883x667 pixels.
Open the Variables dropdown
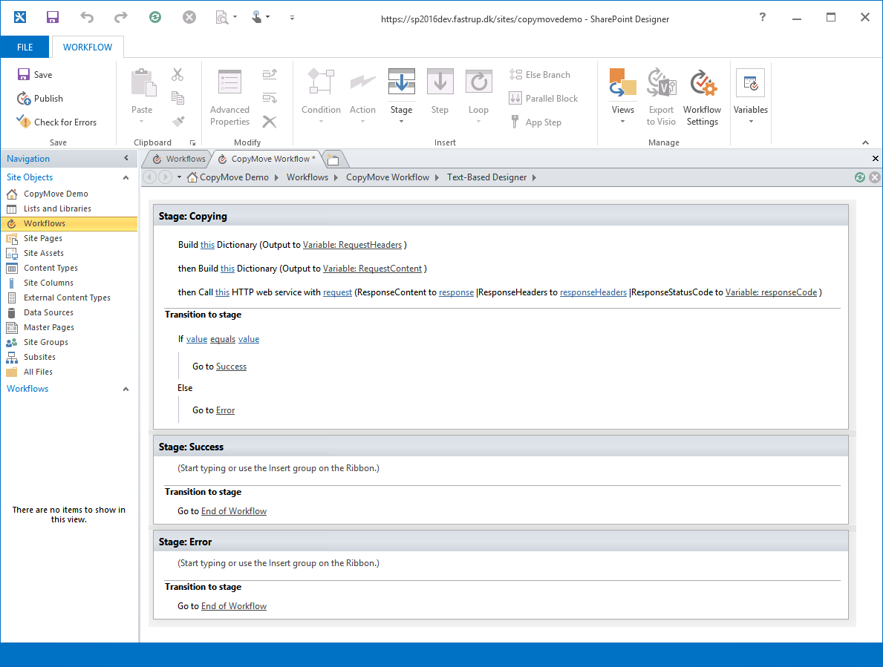tap(750, 96)
